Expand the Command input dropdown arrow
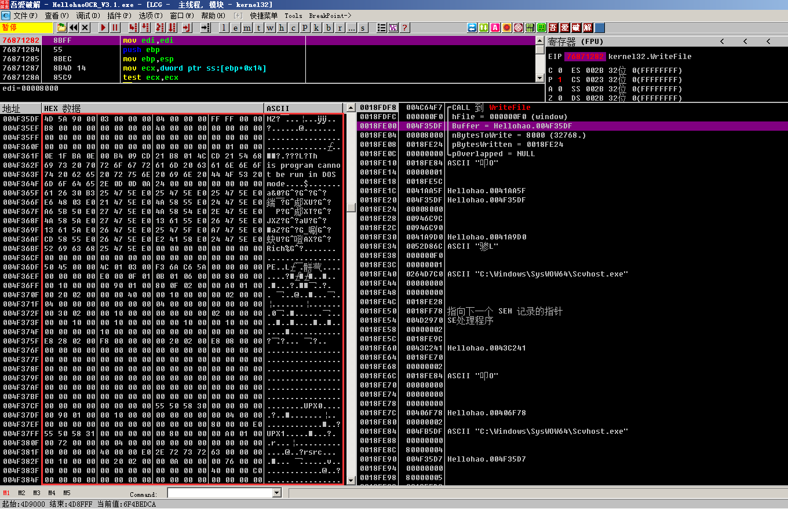The height and width of the screenshot is (509, 788). pyautogui.click(x=276, y=493)
